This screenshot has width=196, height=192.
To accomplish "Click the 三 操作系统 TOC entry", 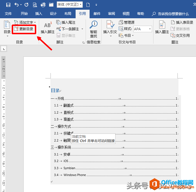I will coord(114,147).
